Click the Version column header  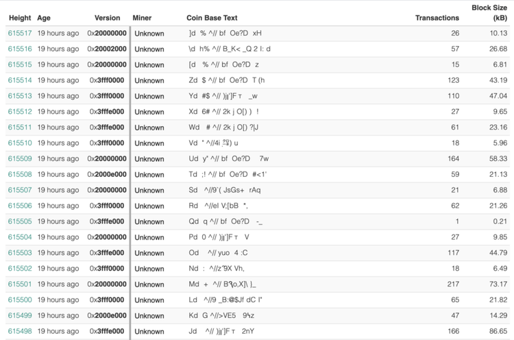click(x=107, y=18)
